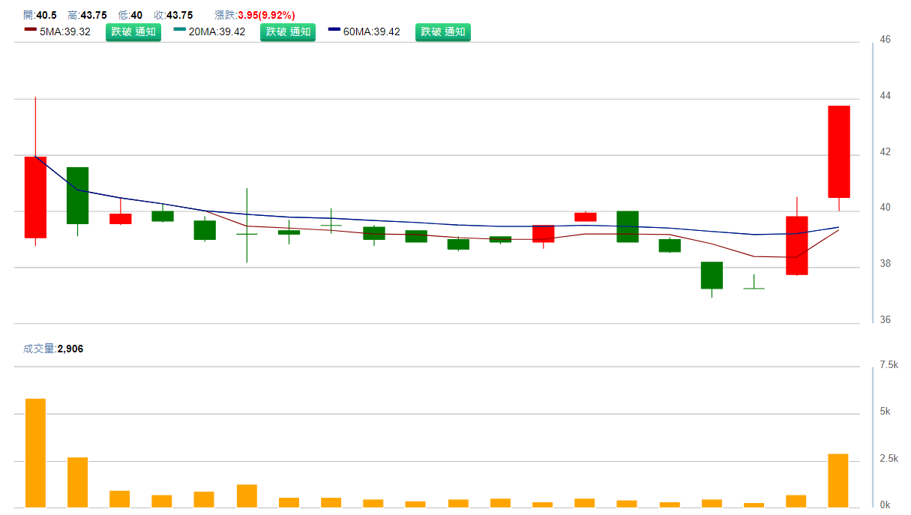The image size is (911, 515).
Task: Click the teal 20MA legend swatch
Action: (x=179, y=29)
